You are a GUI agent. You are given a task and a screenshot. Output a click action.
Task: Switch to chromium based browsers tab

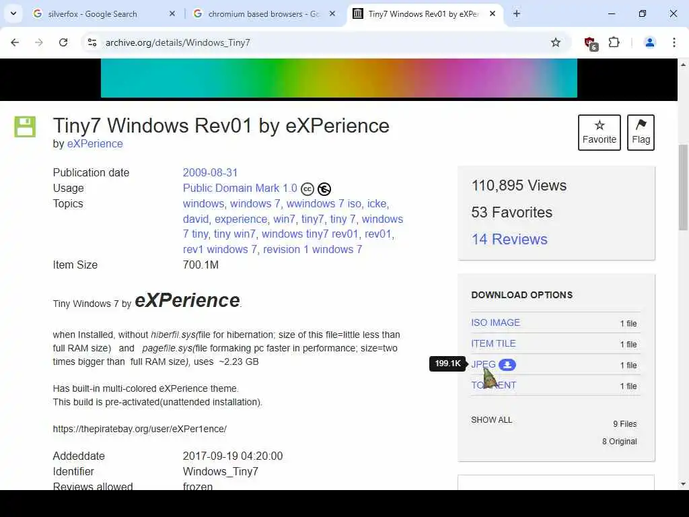point(264,13)
